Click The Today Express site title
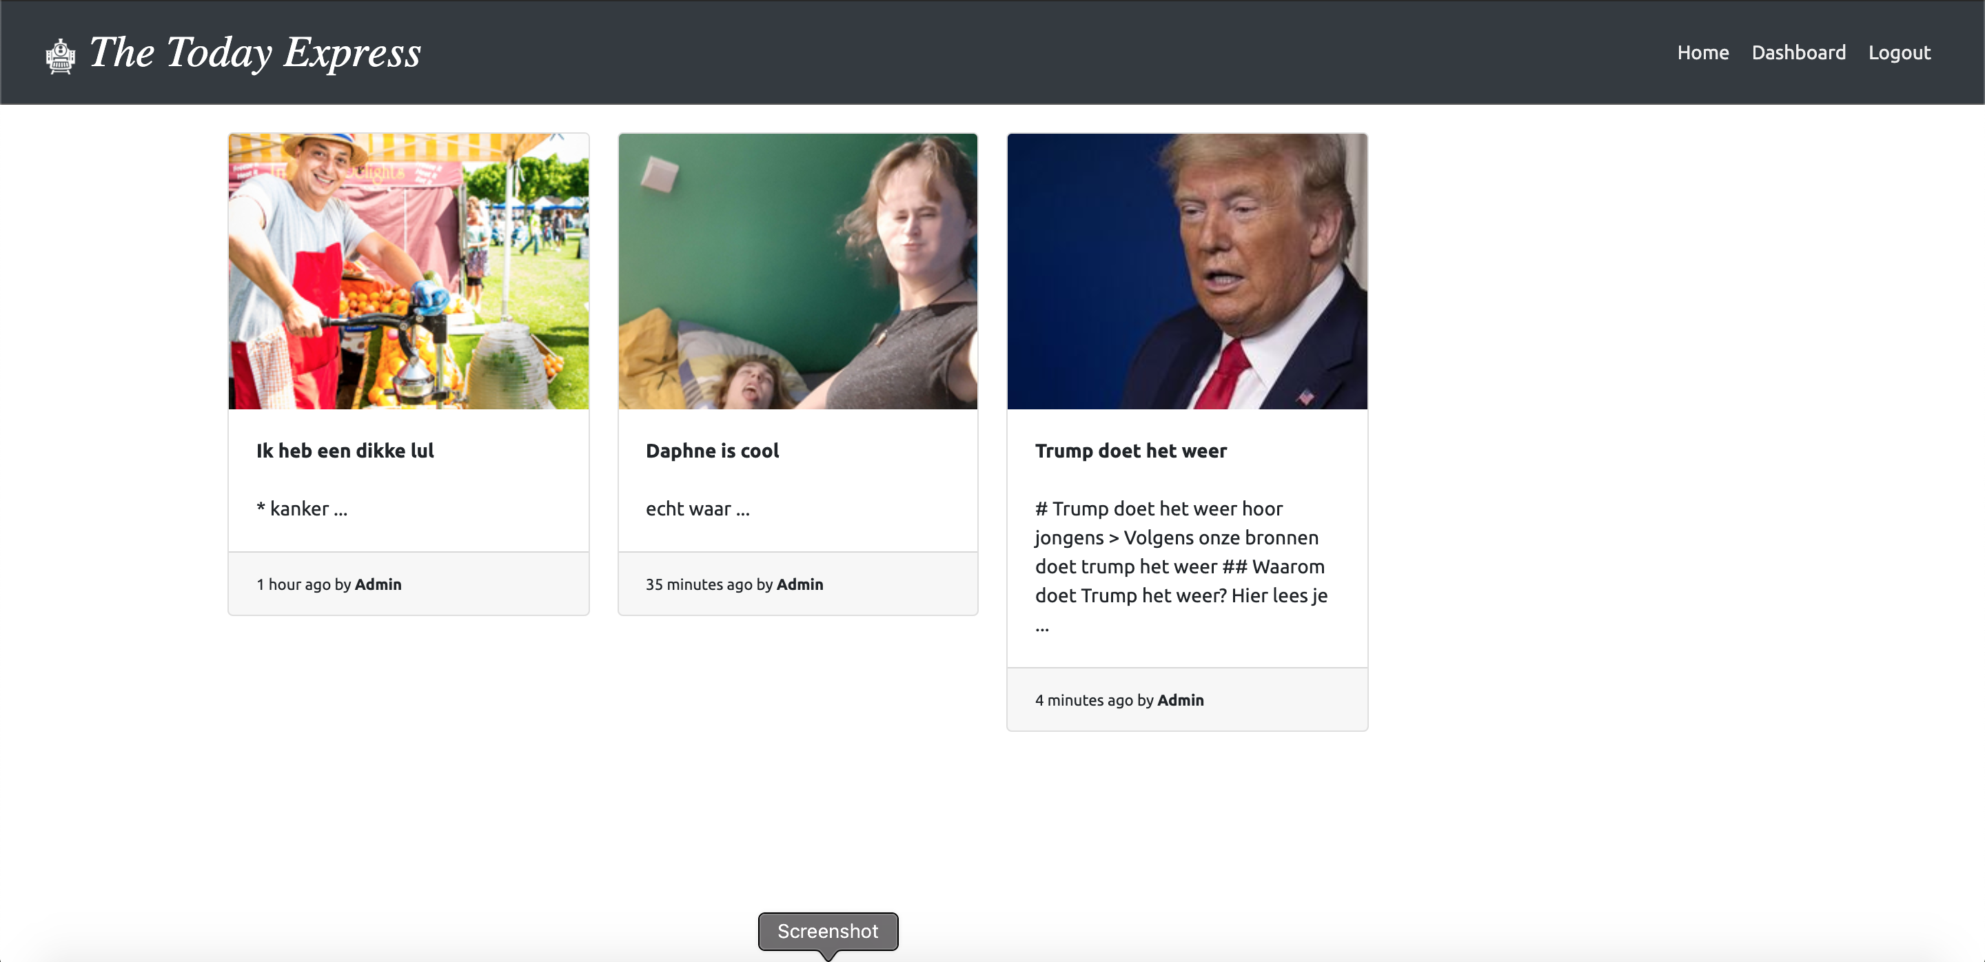This screenshot has height=962, width=1985. [255, 53]
